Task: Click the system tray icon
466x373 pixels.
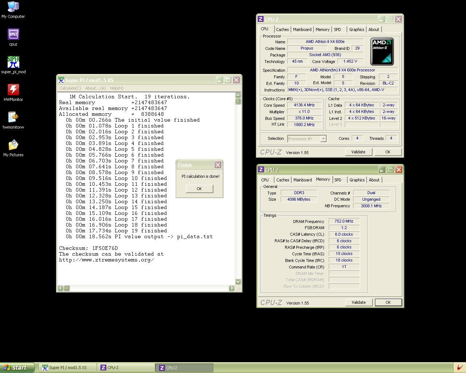Action: point(460,368)
